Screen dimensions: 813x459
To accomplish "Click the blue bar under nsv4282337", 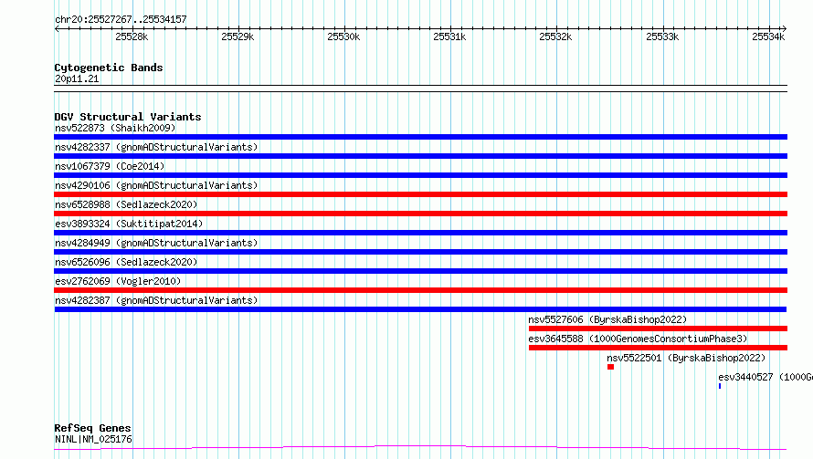I will pos(420,156).
